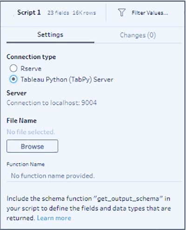This screenshot has height=230, width=186.
Task: Click the Function Name input field
Action: pyautogui.click(x=94, y=176)
